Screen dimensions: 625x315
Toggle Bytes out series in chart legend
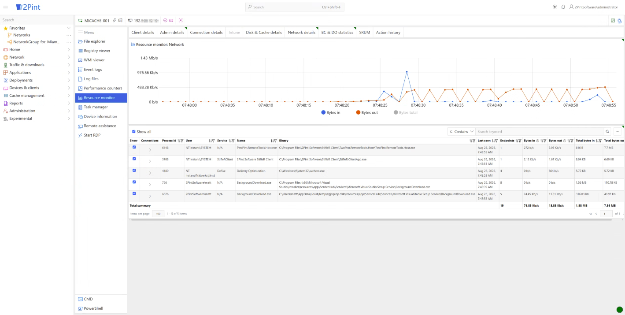click(x=367, y=112)
